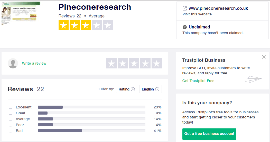Select the first star in Write a review
Screen dimensions: 270x142
(x=111, y=63)
